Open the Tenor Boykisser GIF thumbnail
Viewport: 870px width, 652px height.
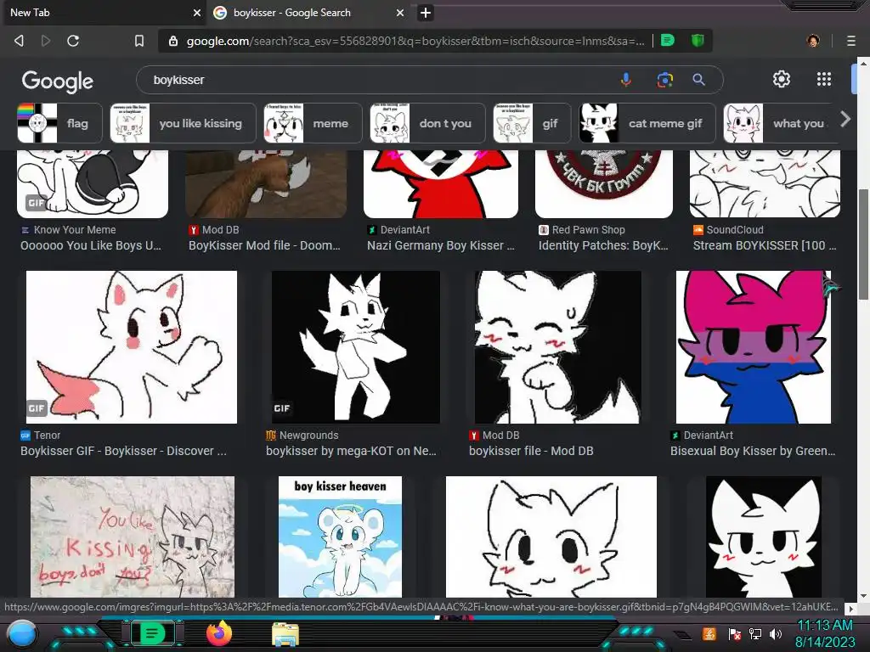(132, 347)
